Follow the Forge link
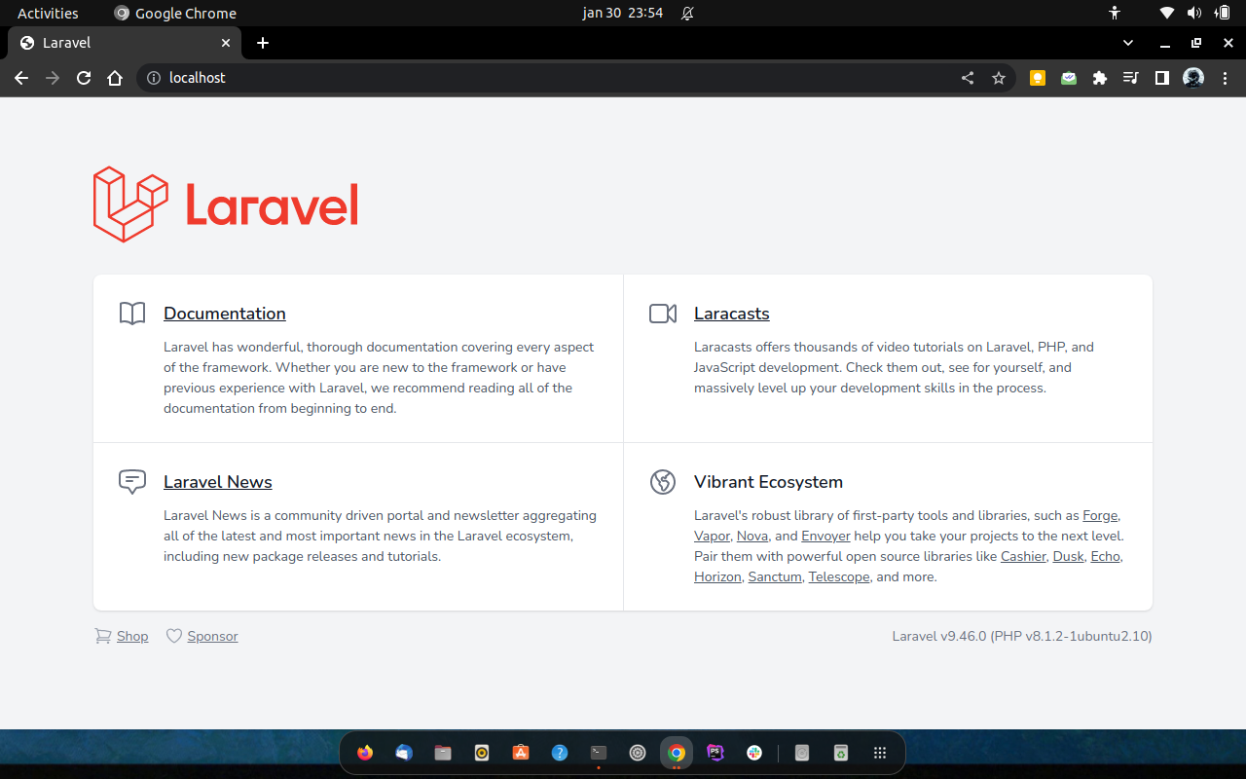Screen dimensions: 1246x779 click(x=1101, y=516)
